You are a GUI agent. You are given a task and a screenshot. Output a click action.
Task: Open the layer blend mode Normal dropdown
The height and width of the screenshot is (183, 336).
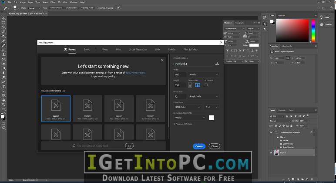(x=280, y=121)
